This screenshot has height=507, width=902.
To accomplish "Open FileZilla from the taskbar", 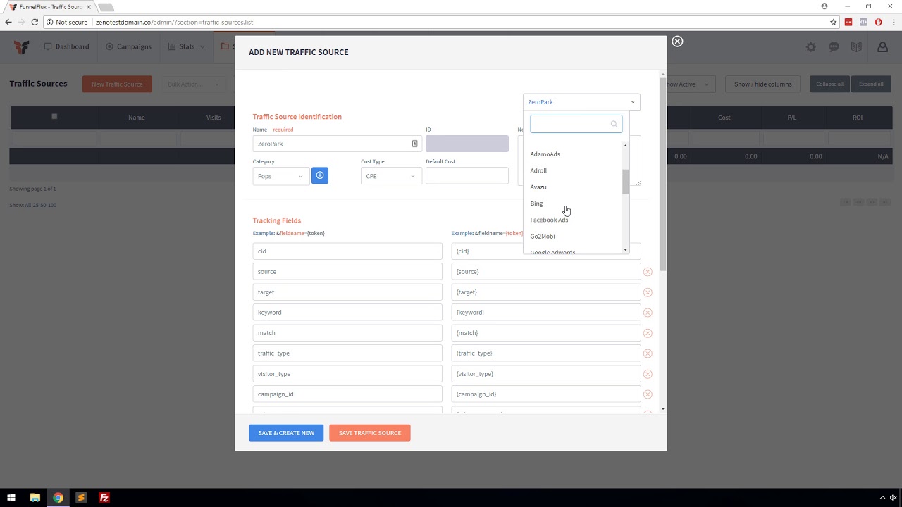I will (x=104, y=498).
